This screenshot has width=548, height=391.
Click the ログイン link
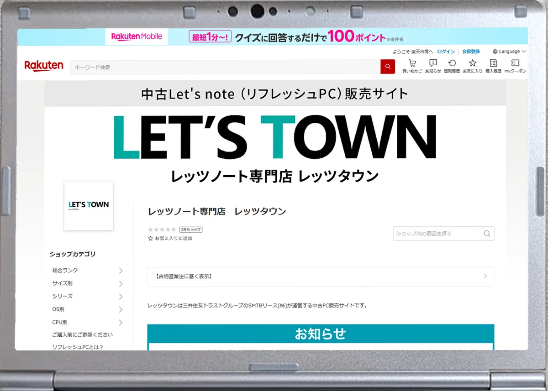[446, 52]
